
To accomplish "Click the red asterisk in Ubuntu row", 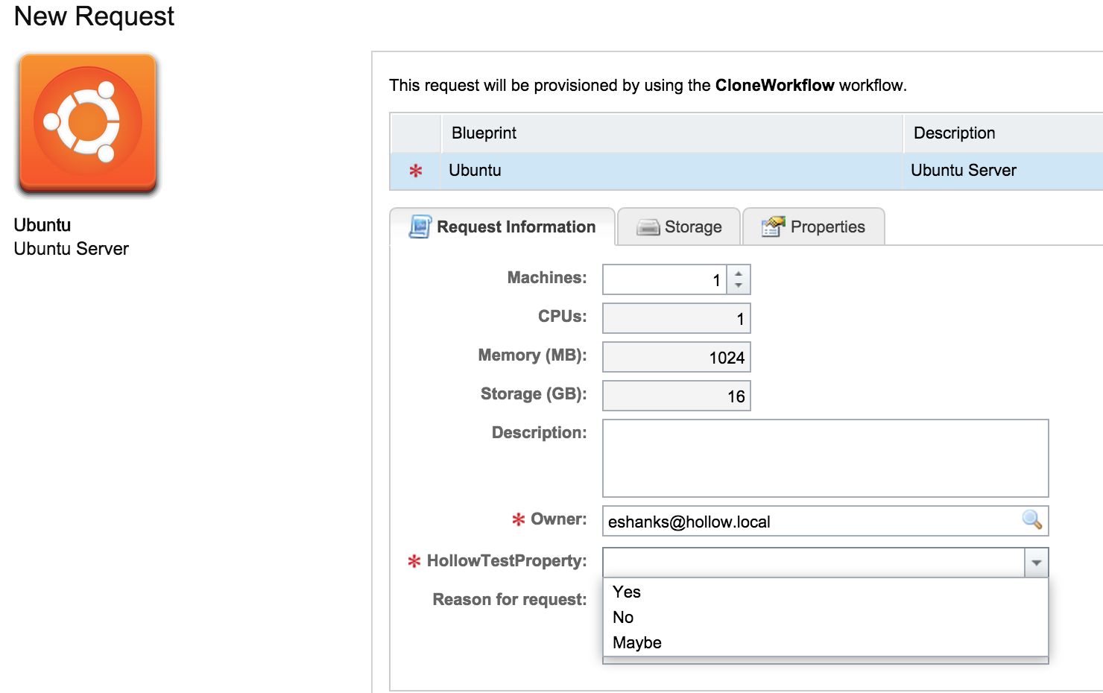I will [416, 171].
